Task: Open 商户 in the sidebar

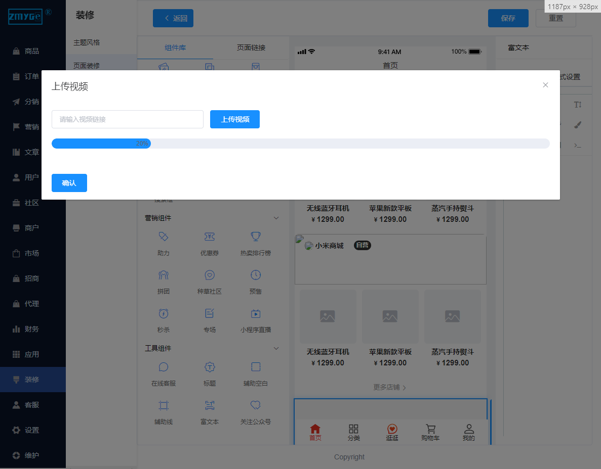Action: pyautogui.click(x=32, y=228)
